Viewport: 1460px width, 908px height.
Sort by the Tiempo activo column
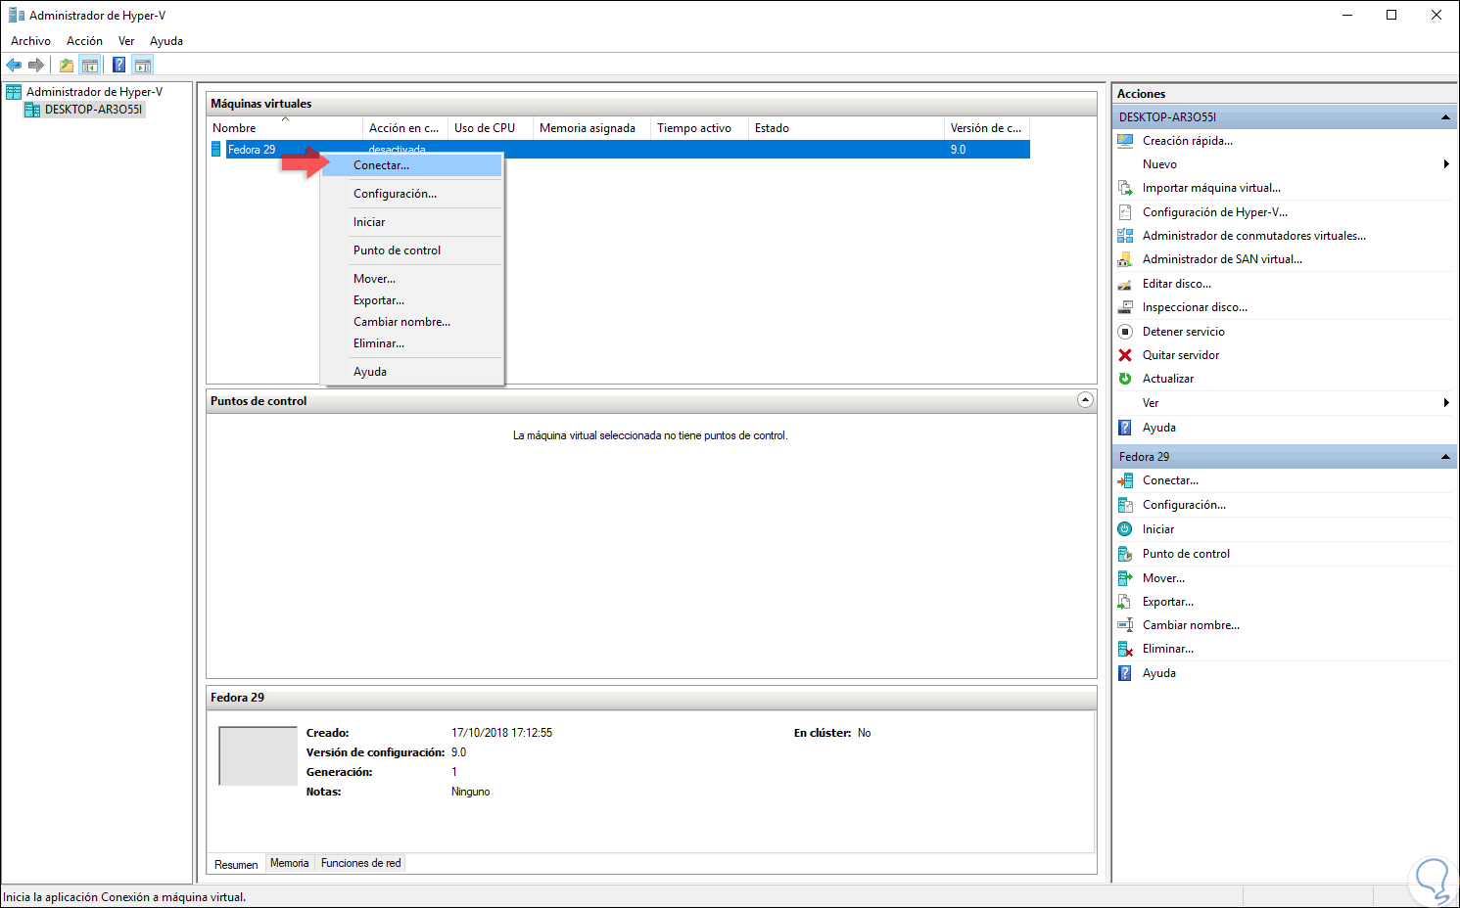699,128
